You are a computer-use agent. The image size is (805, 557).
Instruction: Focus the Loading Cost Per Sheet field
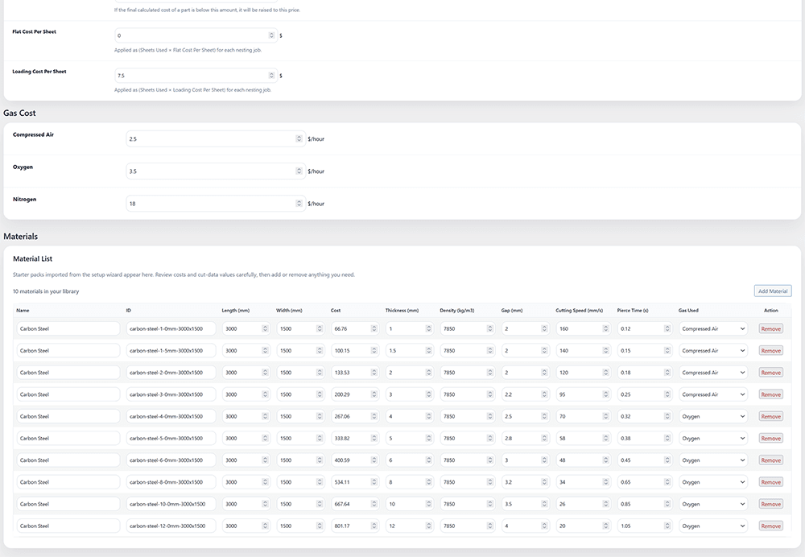pos(192,76)
